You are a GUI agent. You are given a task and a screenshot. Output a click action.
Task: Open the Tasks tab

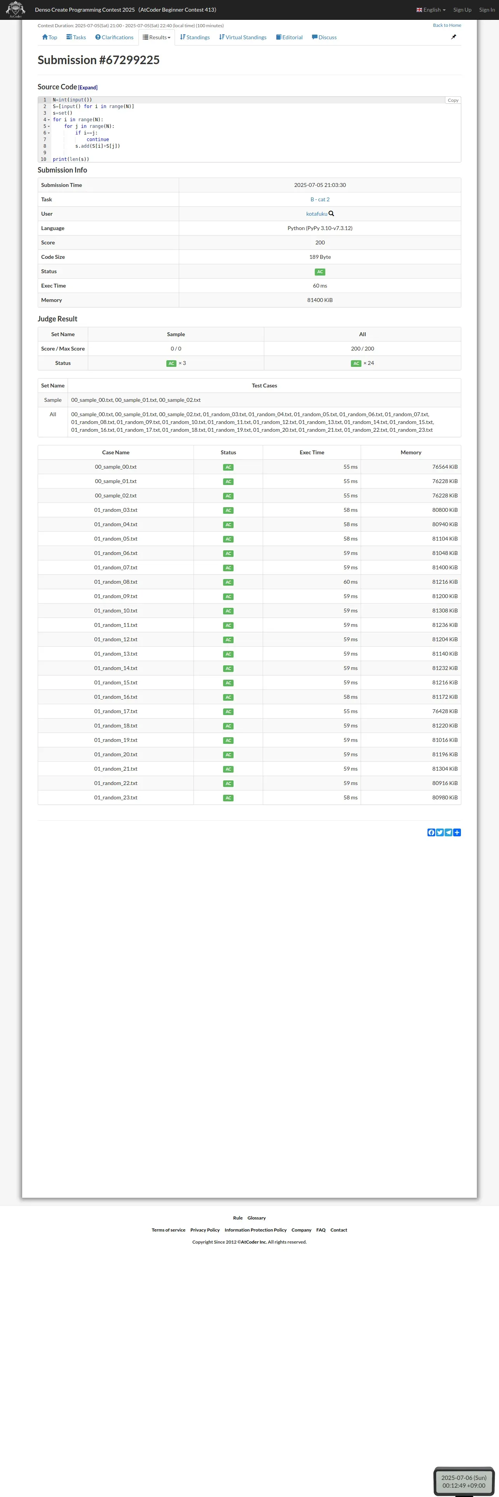76,37
